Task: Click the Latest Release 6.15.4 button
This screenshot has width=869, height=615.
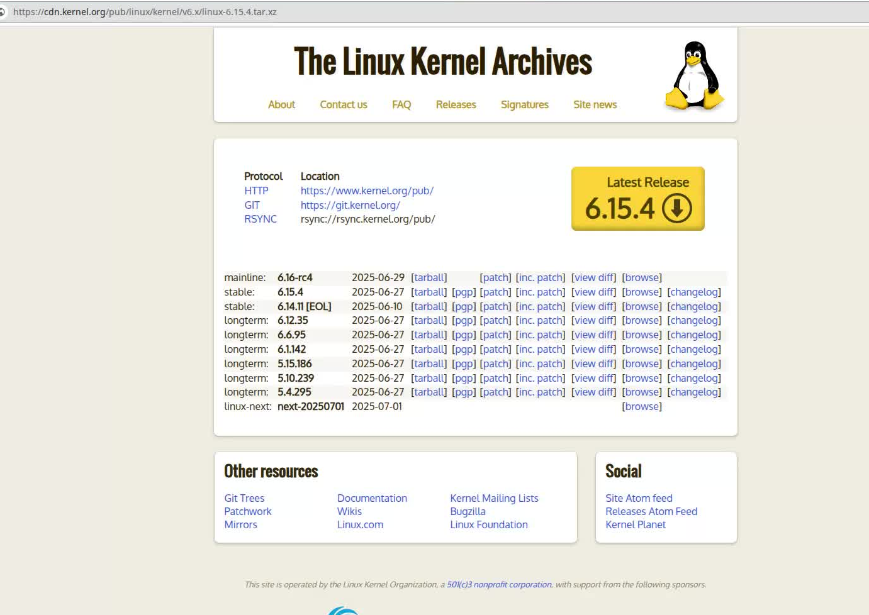Action: (x=638, y=199)
